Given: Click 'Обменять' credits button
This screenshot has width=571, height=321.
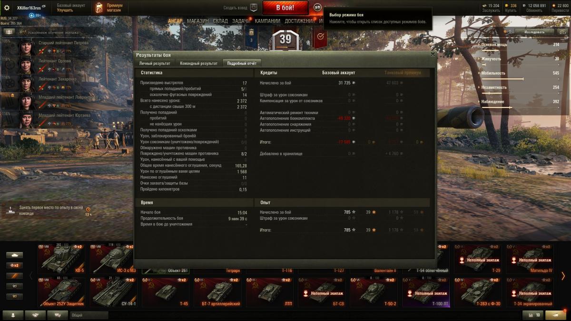Looking at the screenshot, I should click(x=534, y=10).
